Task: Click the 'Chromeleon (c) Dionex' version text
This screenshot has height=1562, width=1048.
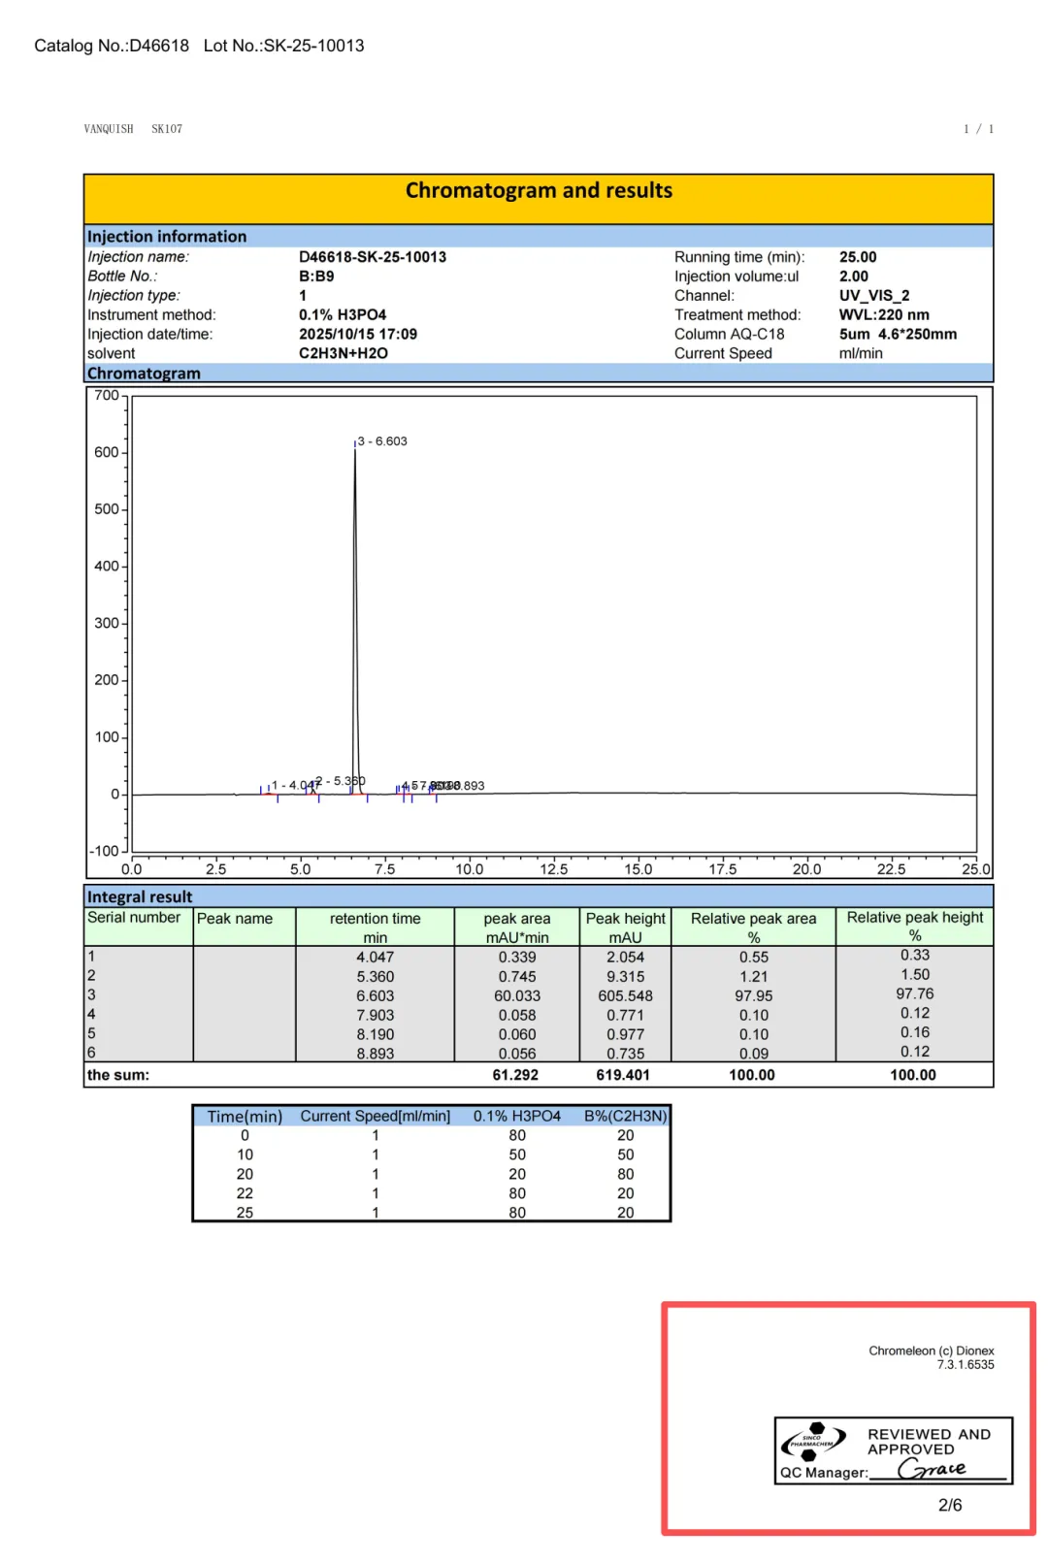Action: click(x=931, y=1350)
